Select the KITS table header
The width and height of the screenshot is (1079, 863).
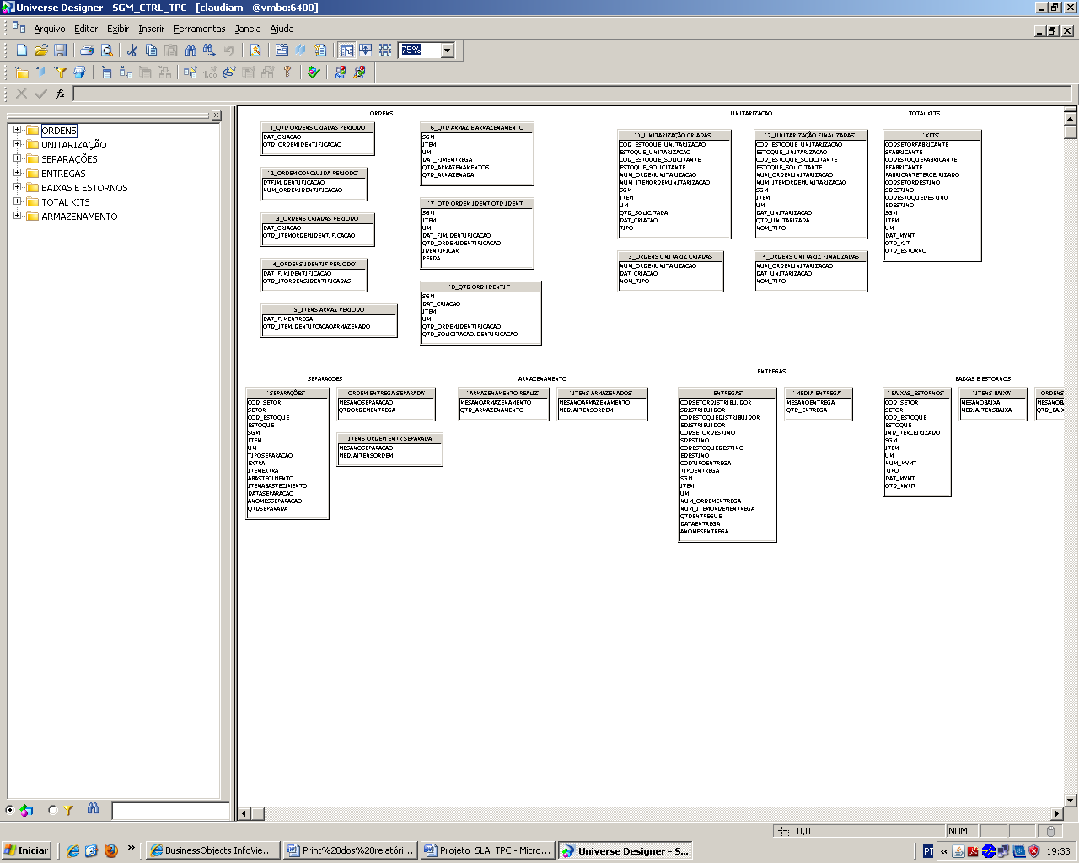pyautogui.click(x=932, y=135)
